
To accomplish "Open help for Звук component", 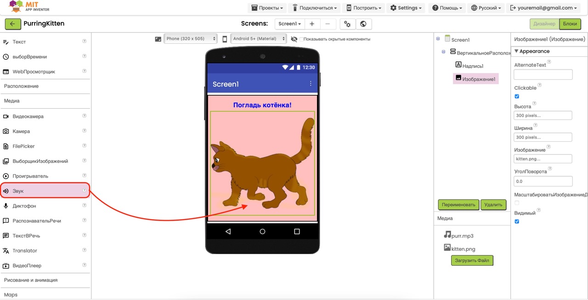I will coord(84,190).
